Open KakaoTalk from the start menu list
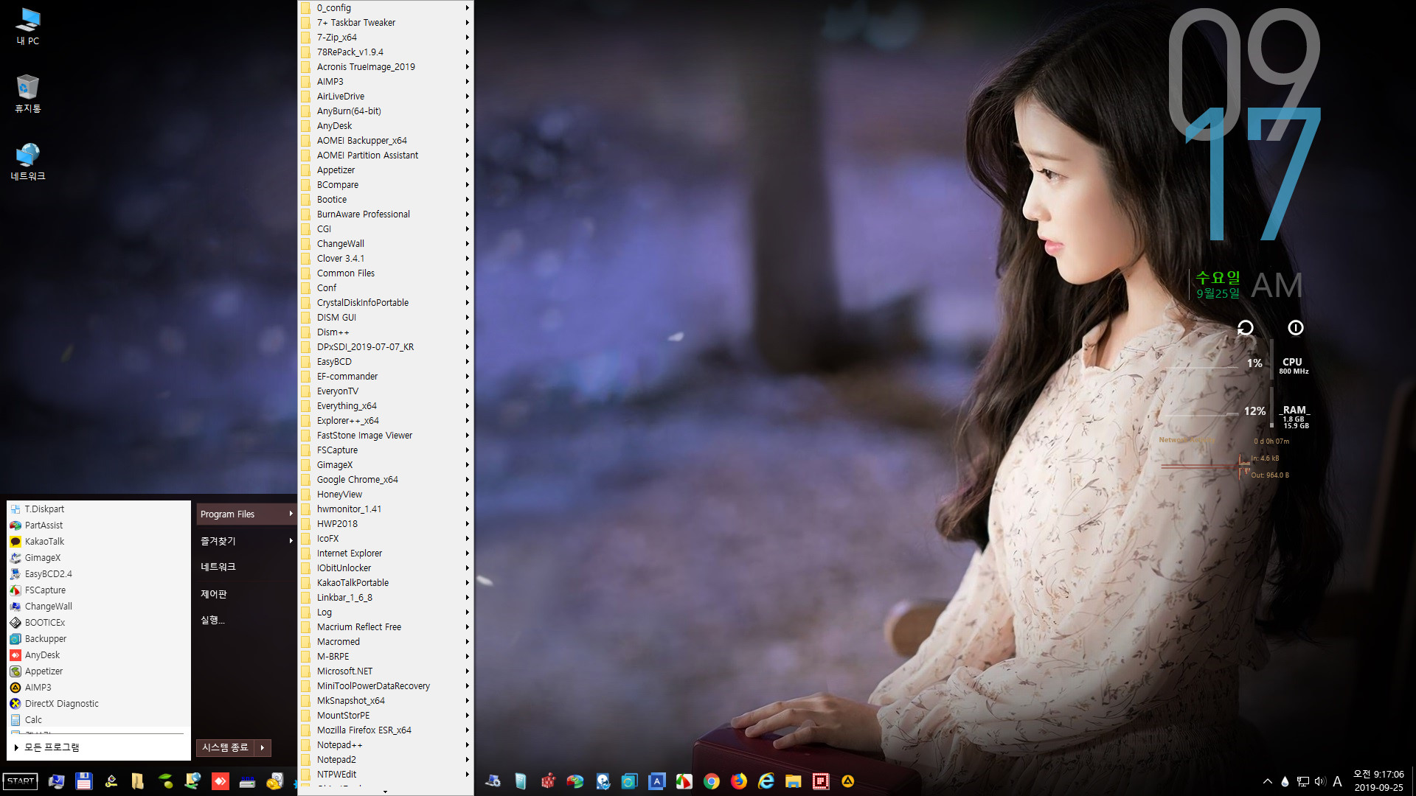The width and height of the screenshot is (1416, 796). click(x=98, y=542)
